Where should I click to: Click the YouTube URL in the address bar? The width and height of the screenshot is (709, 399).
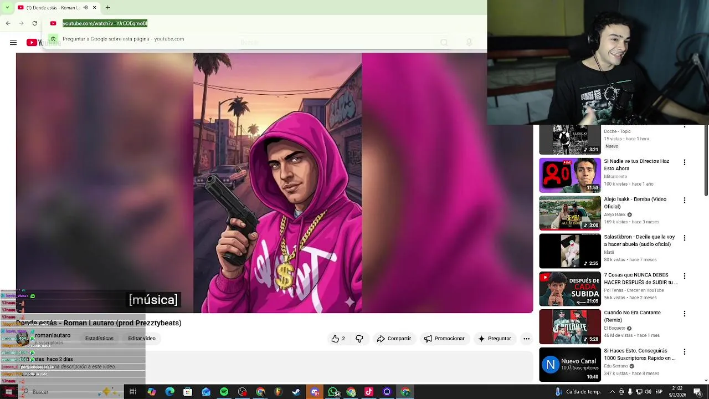[105, 23]
